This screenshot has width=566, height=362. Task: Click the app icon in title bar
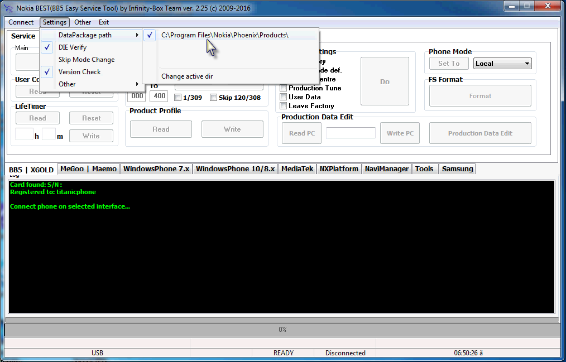coord(9,8)
